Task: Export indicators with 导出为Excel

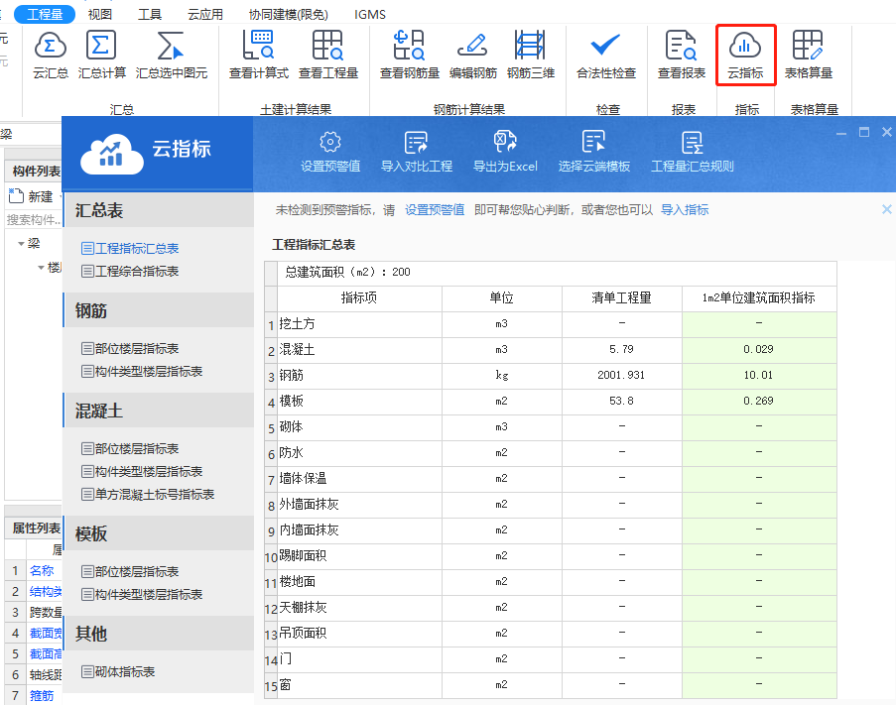Action: click(506, 150)
